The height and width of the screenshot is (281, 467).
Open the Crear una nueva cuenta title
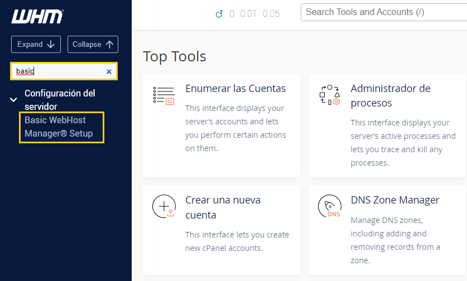pos(223,207)
